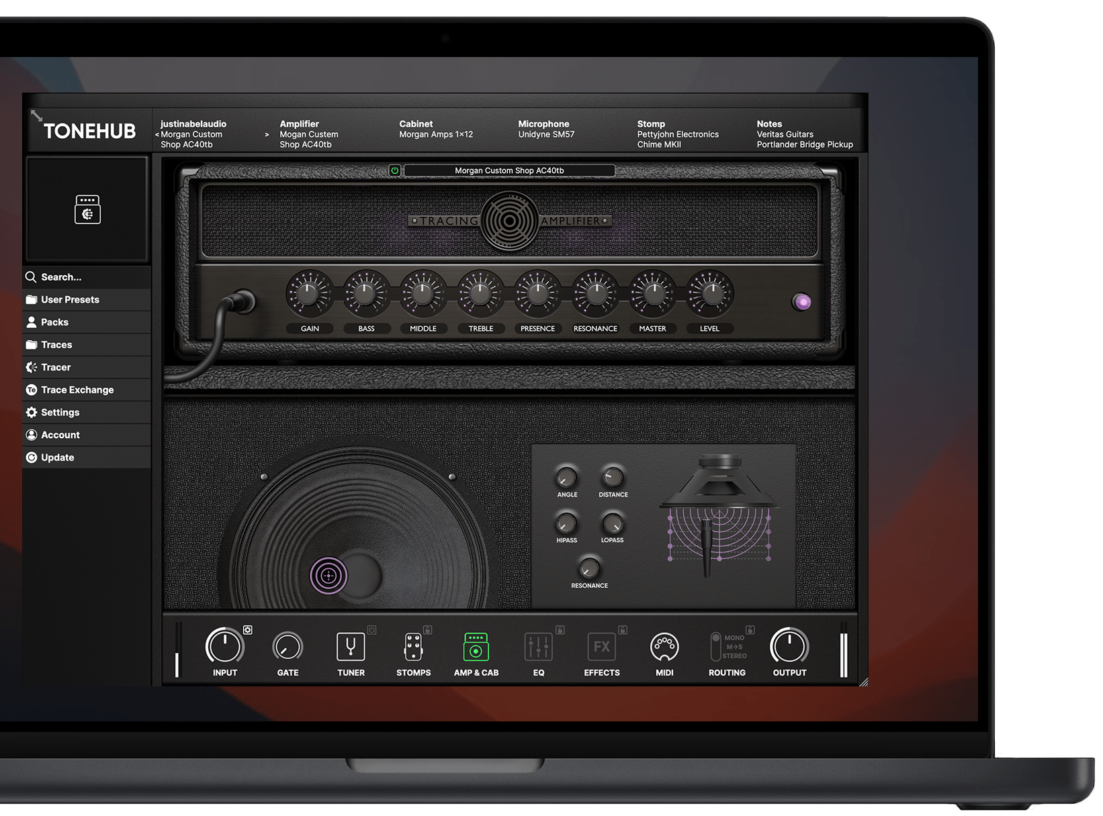Screen dimensions: 1103x816
Task: Open Traces in sidebar
Action: (87, 345)
